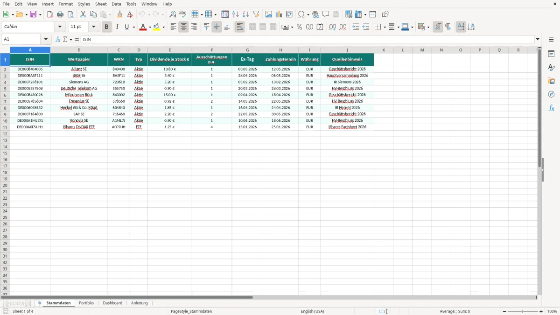Toggle Wrap Text button
Screen dimensions: 560x315
tap(239, 27)
